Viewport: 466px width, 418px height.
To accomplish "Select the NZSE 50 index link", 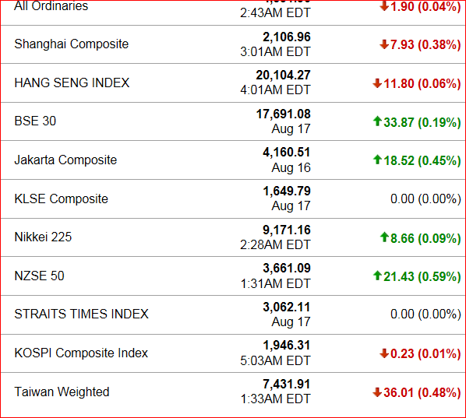I will [39, 276].
